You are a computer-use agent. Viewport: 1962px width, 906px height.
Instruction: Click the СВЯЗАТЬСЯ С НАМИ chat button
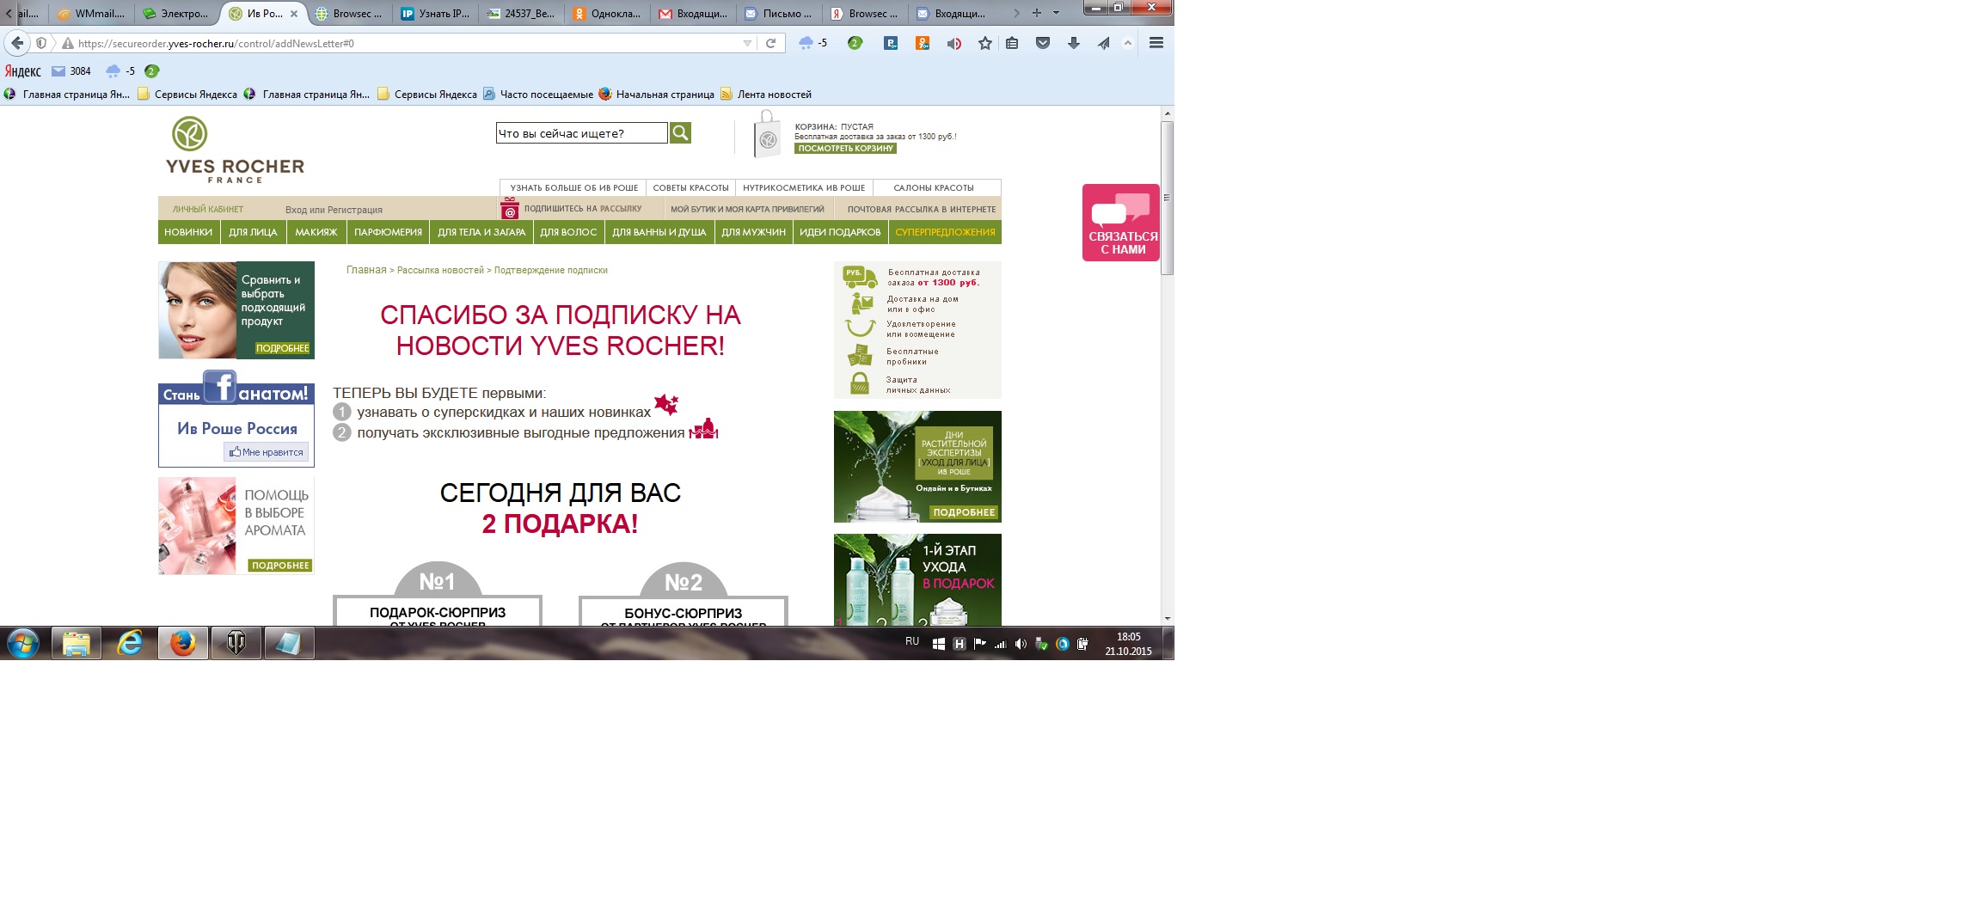click(x=1121, y=223)
